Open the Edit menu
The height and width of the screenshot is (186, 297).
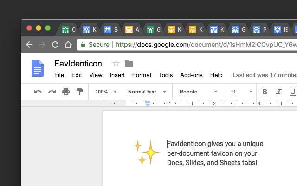[77, 75]
